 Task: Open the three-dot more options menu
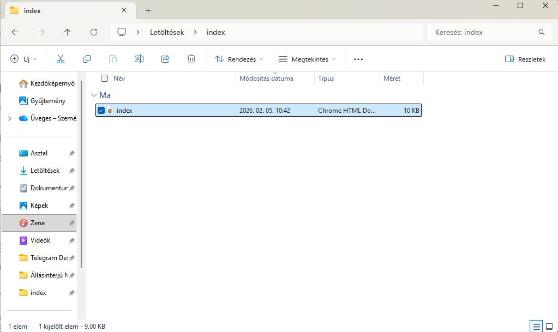pyautogui.click(x=358, y=59)
